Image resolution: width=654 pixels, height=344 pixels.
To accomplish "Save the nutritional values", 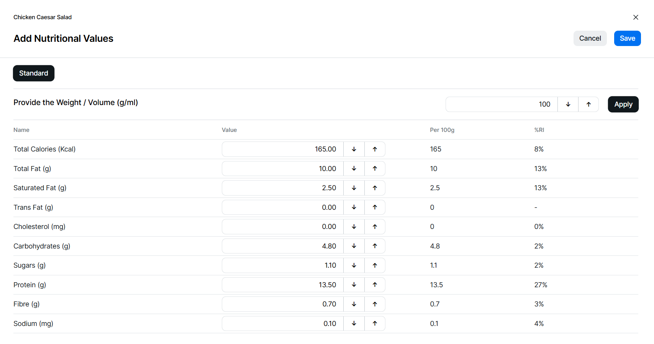I will [x=627, y=38].
